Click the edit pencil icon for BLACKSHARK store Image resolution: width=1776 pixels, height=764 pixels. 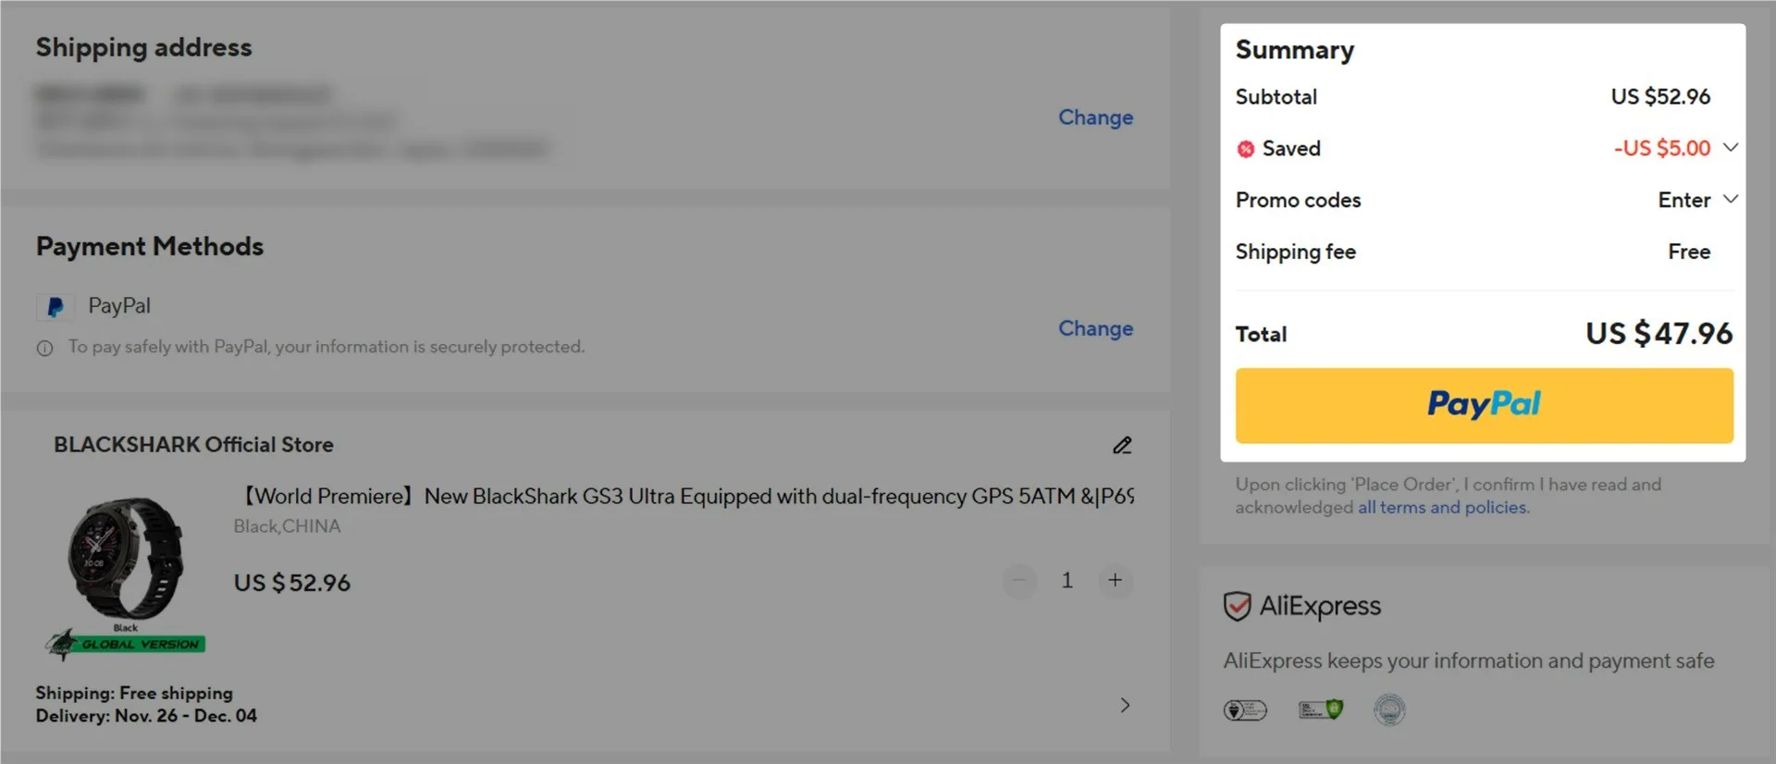coord(1122,446)
